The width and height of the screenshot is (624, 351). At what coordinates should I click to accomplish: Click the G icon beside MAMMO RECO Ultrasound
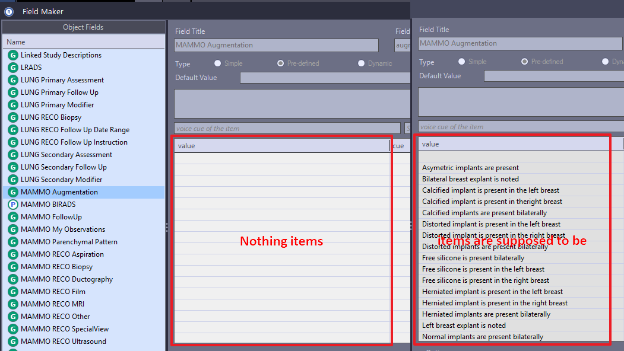[13, 342]
